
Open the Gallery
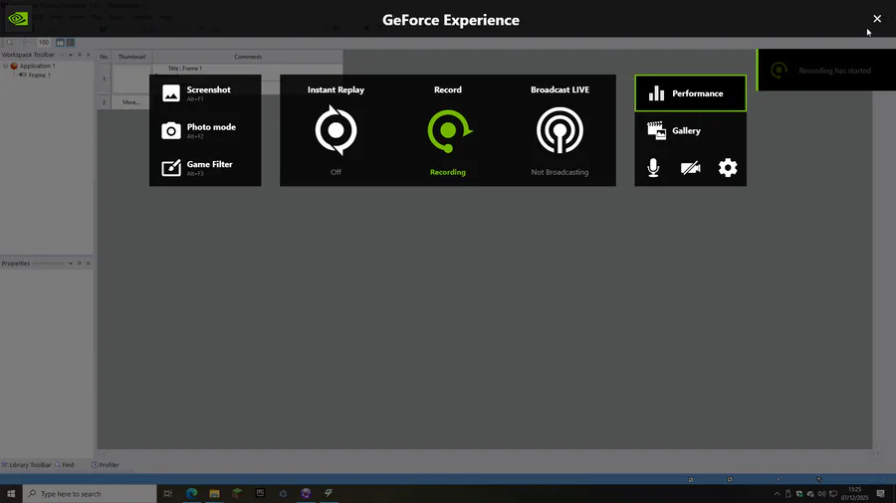click(x=690, y=130)
